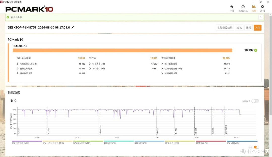Click the value 12 037

(x=82, y=73)
